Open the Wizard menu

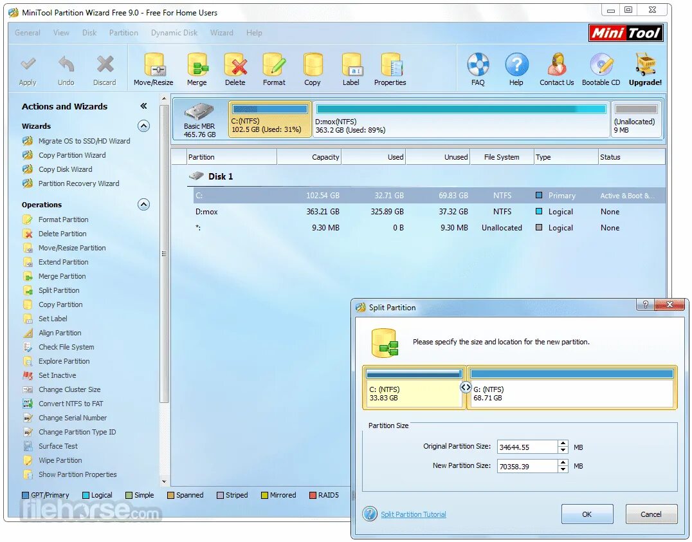point(221,33)
